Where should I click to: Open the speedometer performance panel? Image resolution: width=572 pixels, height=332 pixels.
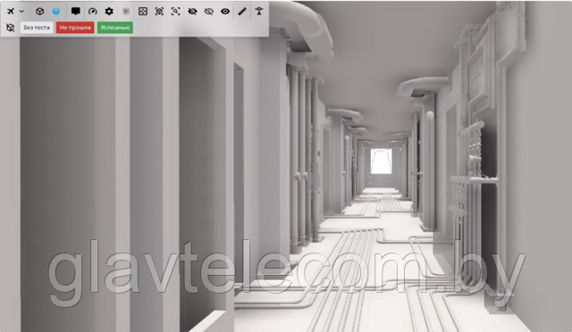click(93, 12)
